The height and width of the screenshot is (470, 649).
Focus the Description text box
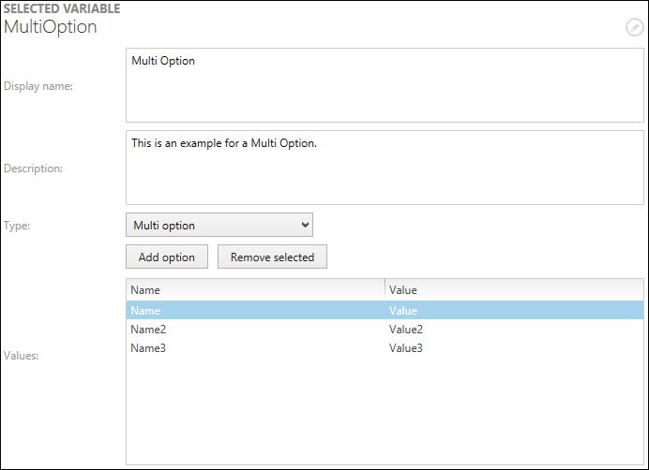point(385,168)
